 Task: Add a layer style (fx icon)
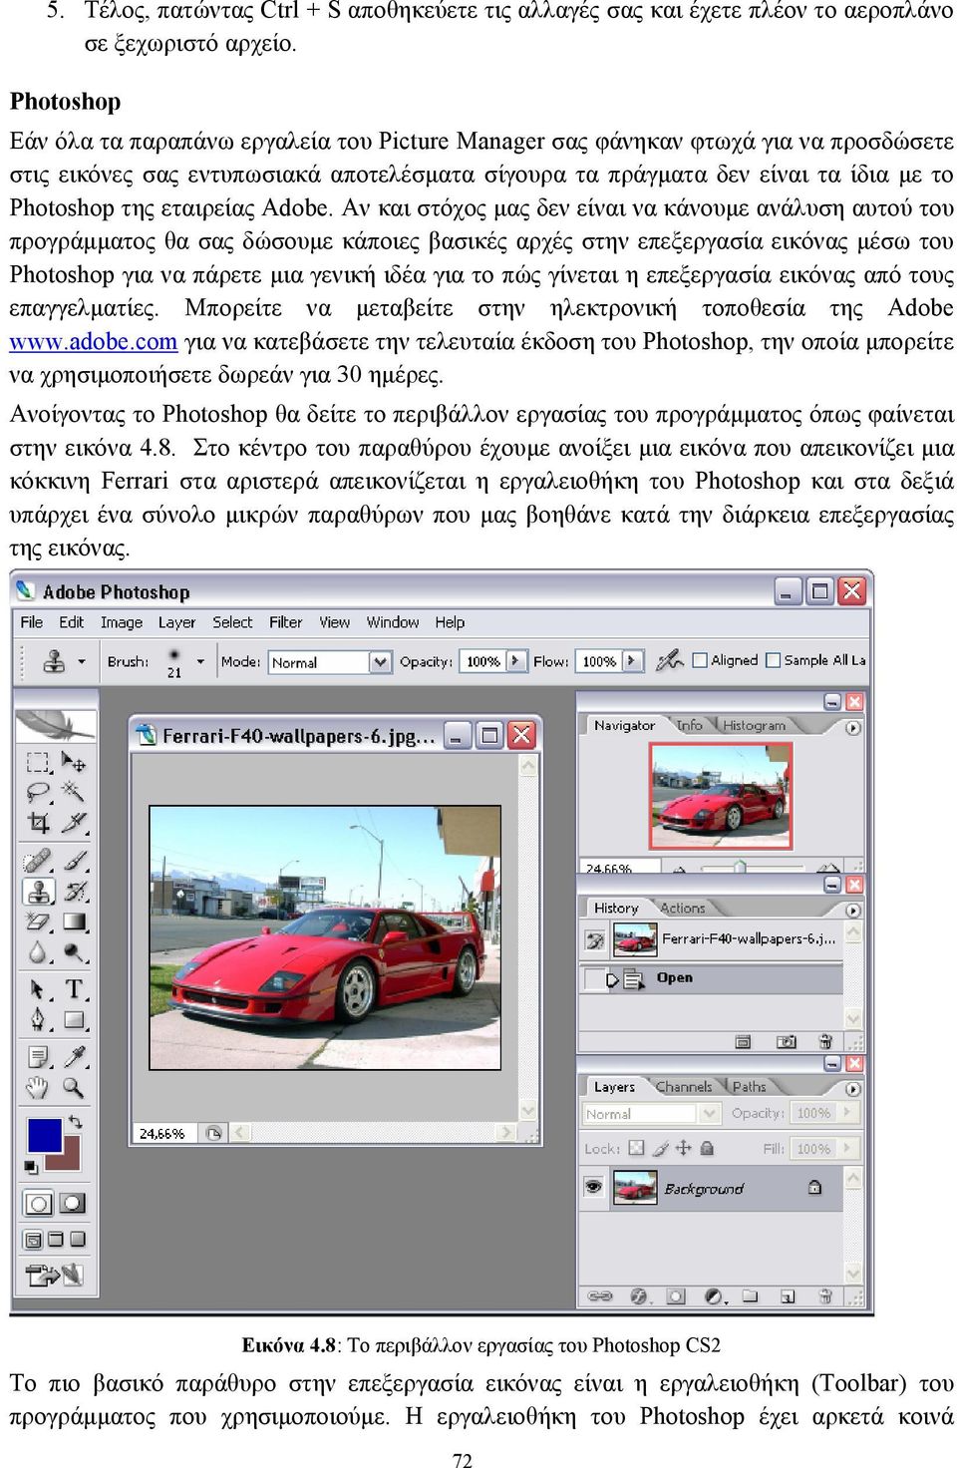(639, 1296)
